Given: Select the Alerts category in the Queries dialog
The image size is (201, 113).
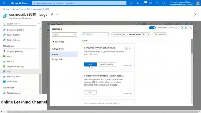Looking at the screenshot, I should (64, 54).
